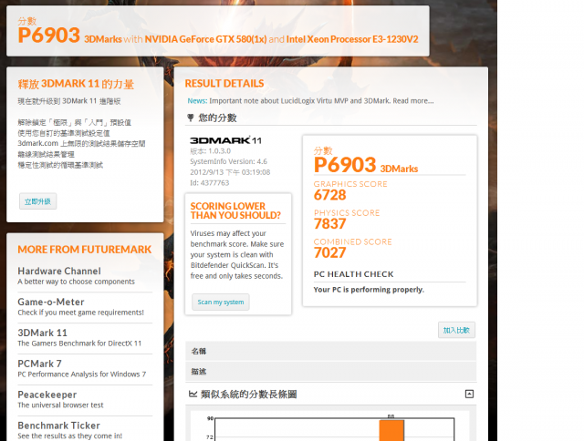
Task: Open the Hardware Channel link
Action: point(59,271)
